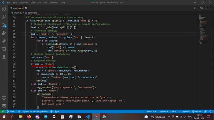
Task: Change end of line sequence LF
Action: point(179,111)
